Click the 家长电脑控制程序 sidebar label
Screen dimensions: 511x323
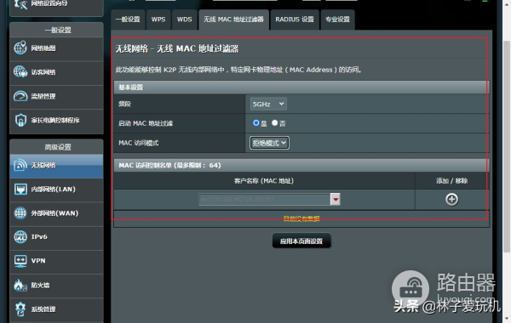tap(55, 121)
